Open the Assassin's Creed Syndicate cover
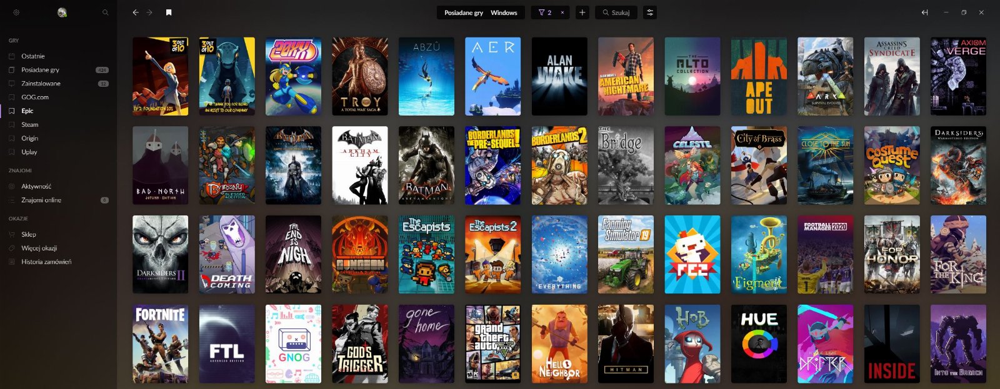Image resolution: width=1000 pixels, height=389 pixels. coord(892,76)
